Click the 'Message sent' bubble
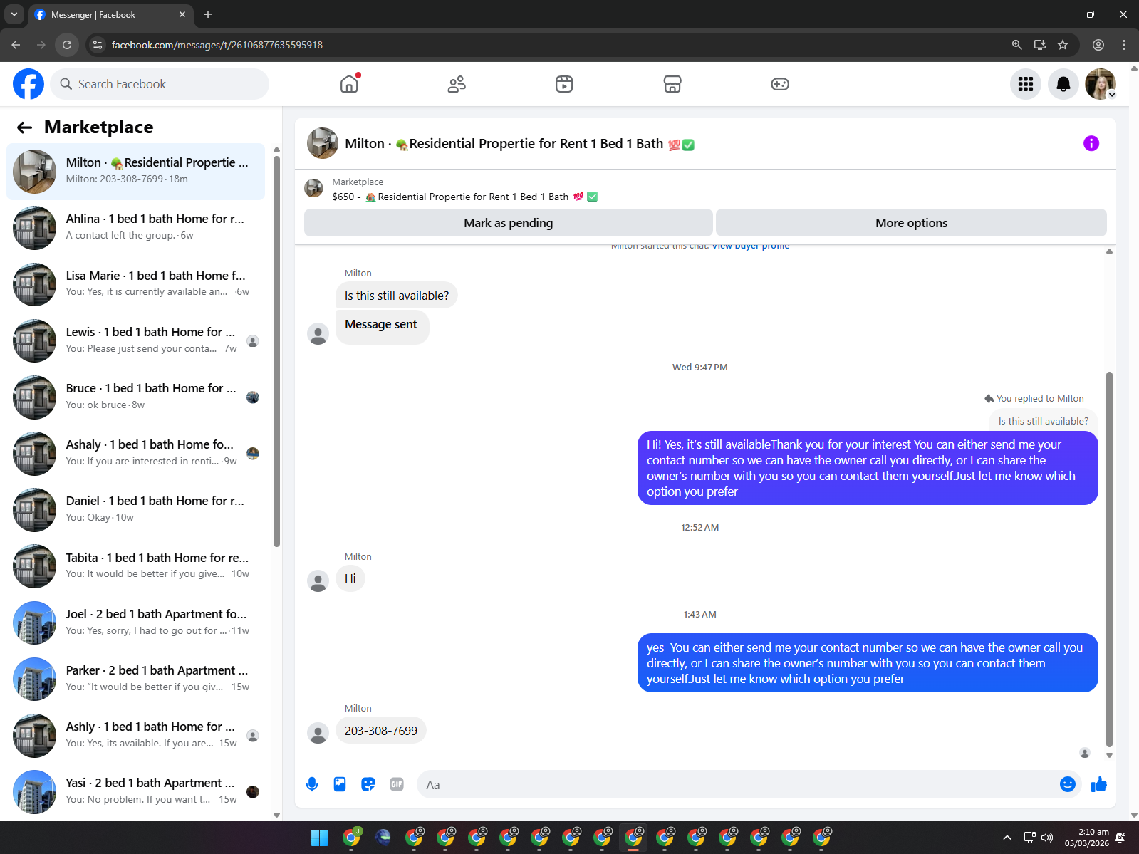Screen dimensions: 1139x854 [x=383, y=327]
